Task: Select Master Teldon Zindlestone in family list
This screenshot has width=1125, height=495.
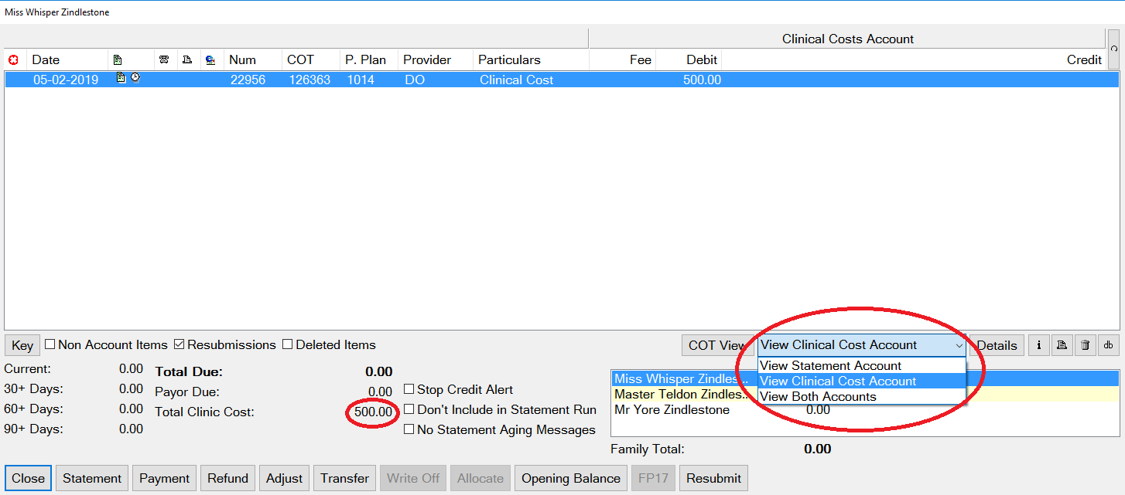Action: pyautogui.click(x=865, y=395)
